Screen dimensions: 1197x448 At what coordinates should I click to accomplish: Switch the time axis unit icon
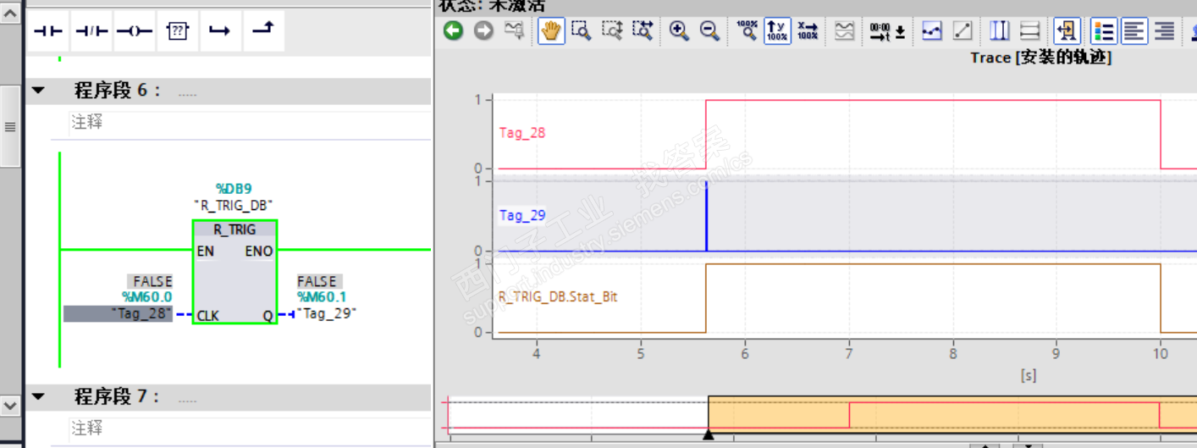887,31
